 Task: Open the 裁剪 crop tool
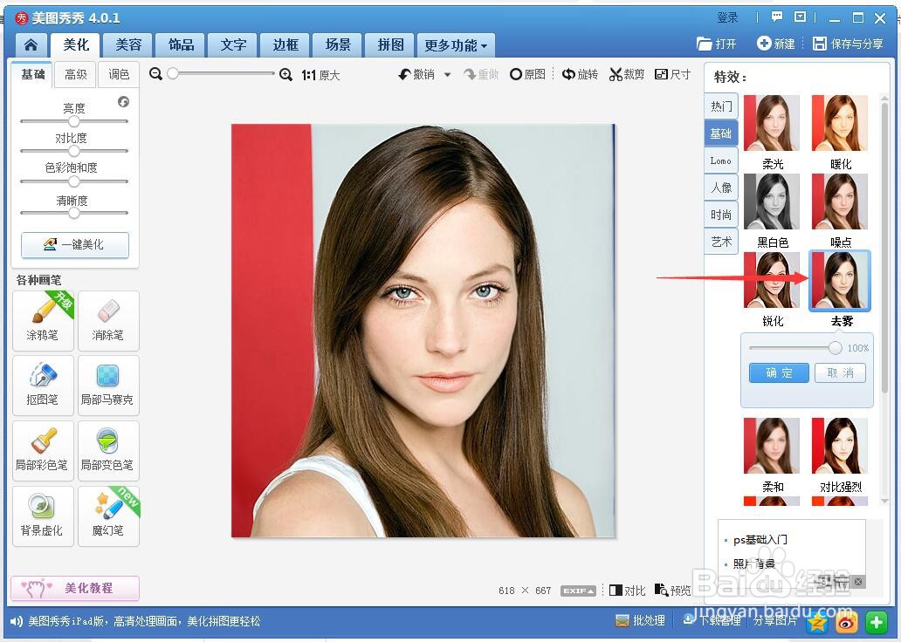pos(627,74)
